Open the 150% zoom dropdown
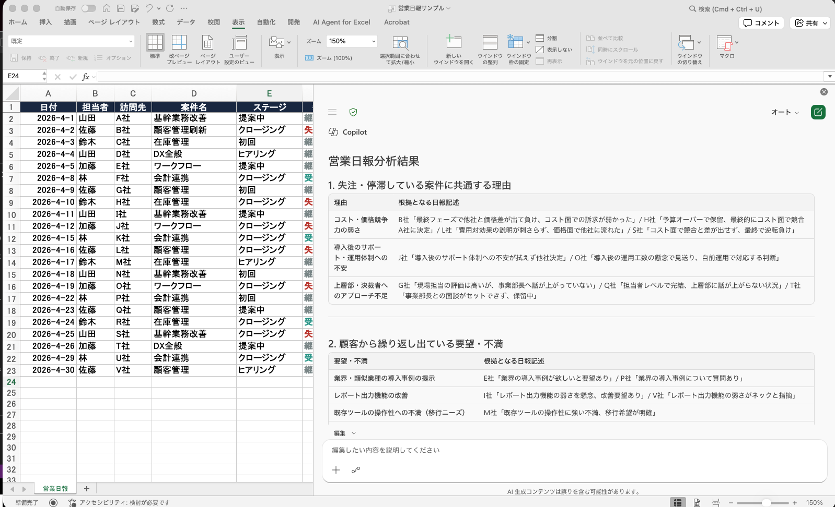Image resolution: width=835 pixels, height=507 pixels. point(374,41)
